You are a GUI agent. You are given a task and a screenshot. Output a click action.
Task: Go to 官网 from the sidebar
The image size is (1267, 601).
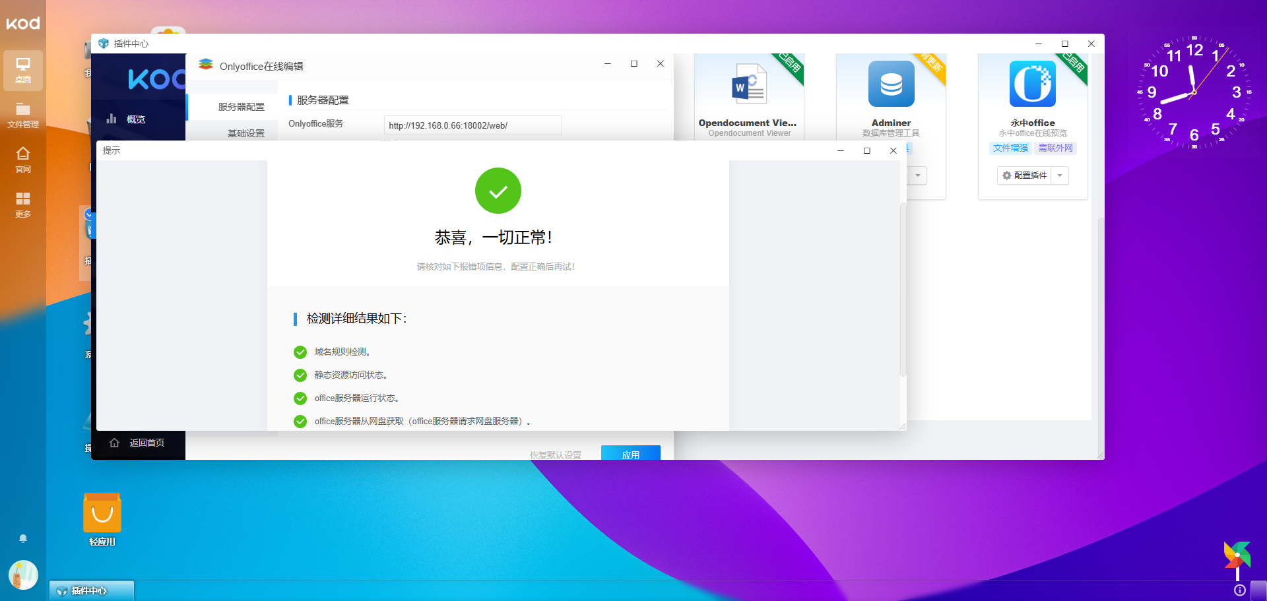coord(23,160)
